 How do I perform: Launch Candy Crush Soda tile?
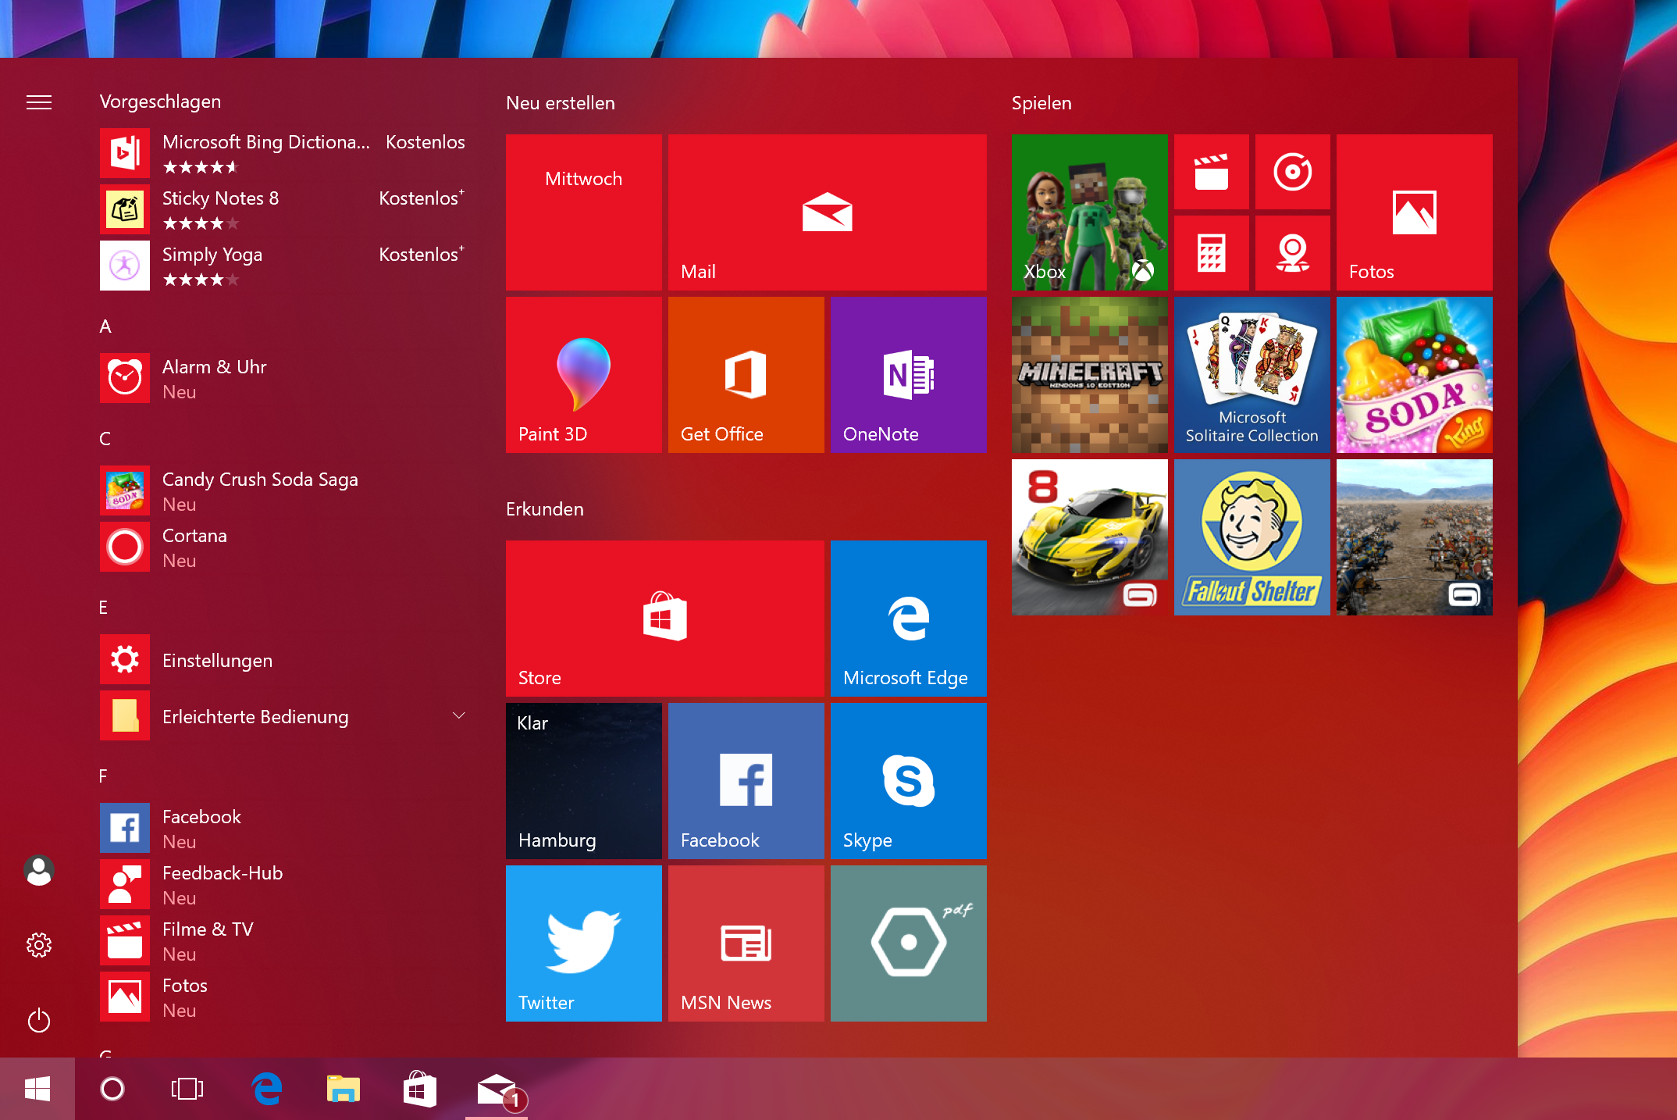coord(1415,375)
